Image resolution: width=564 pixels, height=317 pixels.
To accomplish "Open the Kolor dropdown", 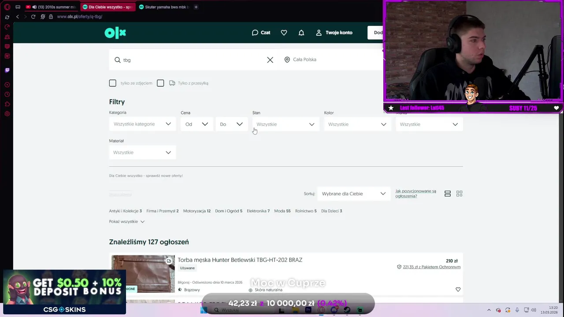I will tap(357, 124).
